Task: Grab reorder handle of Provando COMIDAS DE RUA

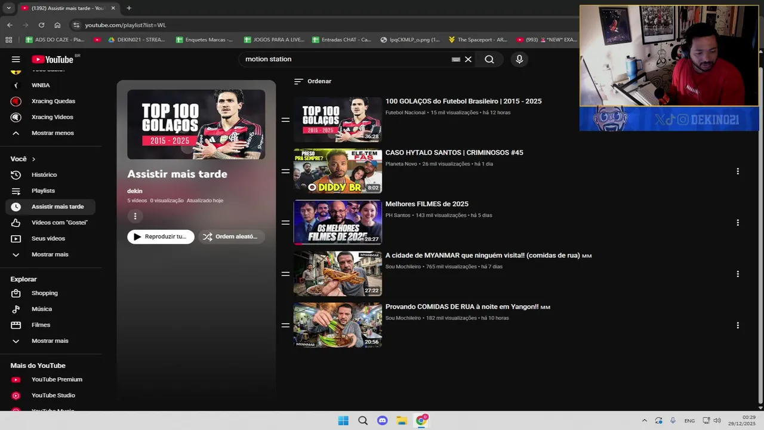Action: [x=285, y=325]
